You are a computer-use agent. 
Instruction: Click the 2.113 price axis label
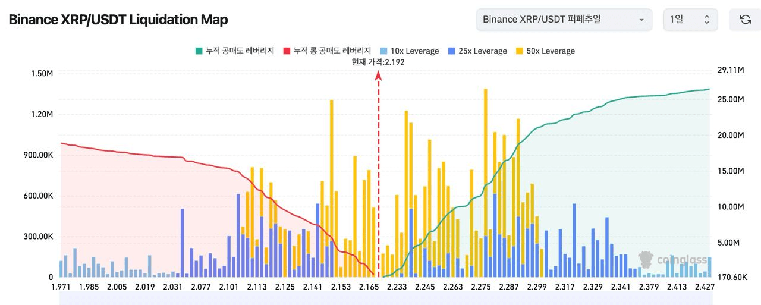pyautogui.click(x=257, y=287)
